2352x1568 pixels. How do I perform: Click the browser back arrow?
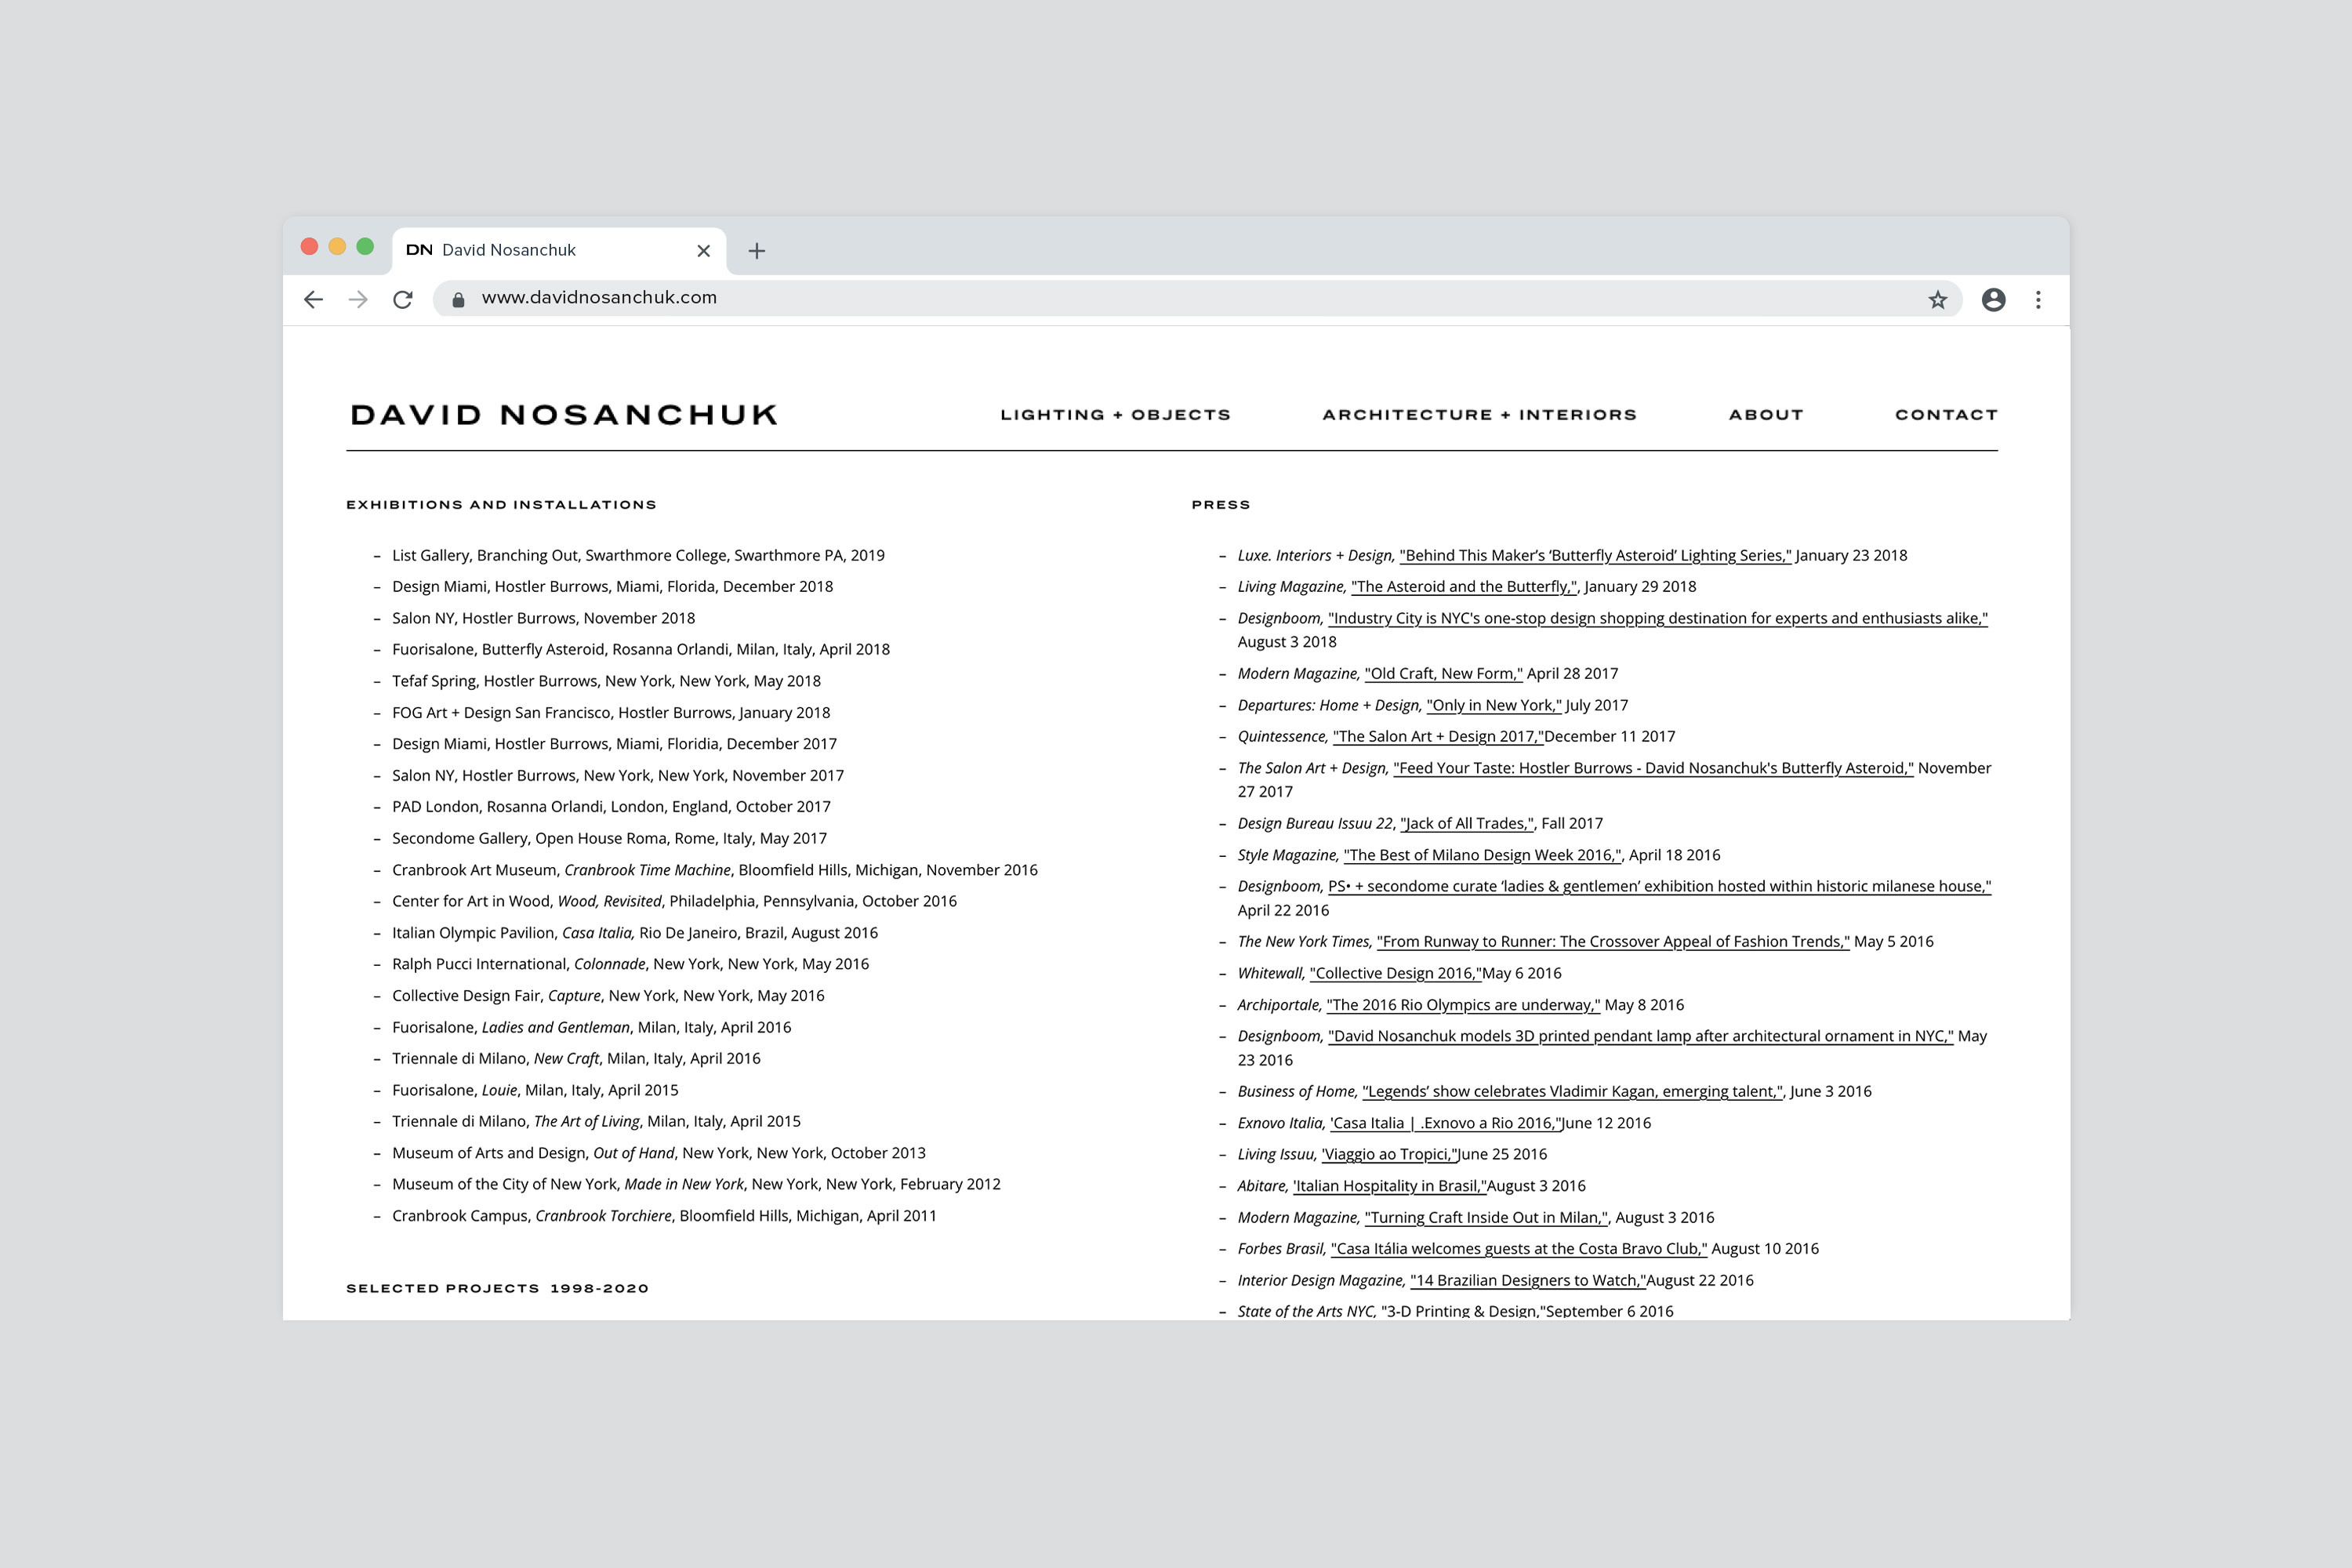313,299
